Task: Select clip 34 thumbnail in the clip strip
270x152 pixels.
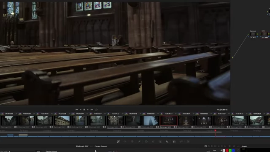Action: coord(222,120)
